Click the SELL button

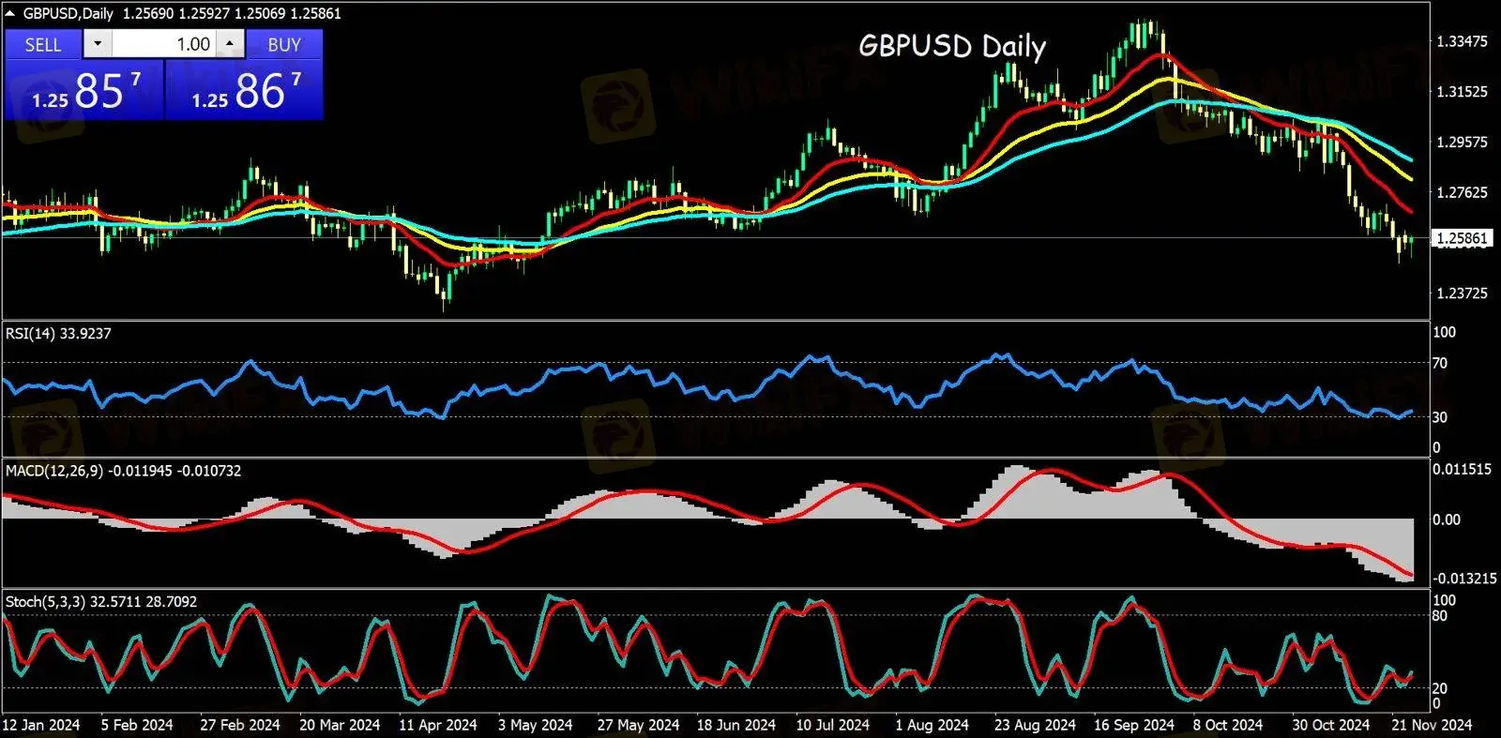(x=42, y=44)
